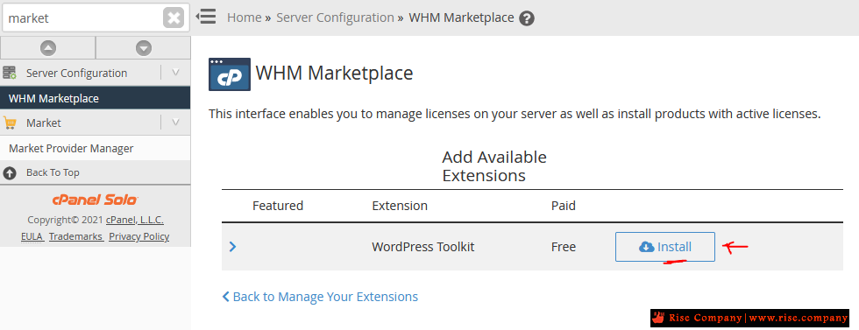Open help question mark icon beside WHM Marketplace
Screen dimensions: 859x330
click(x=527, y=18)
